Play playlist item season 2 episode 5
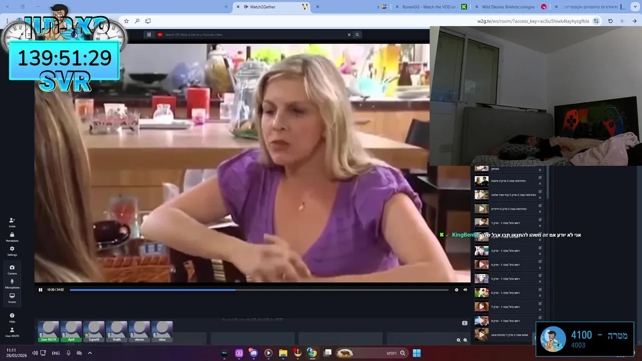The width and height of the screenshot is (642, 361). pyautogui.click(x=481, y=195)
